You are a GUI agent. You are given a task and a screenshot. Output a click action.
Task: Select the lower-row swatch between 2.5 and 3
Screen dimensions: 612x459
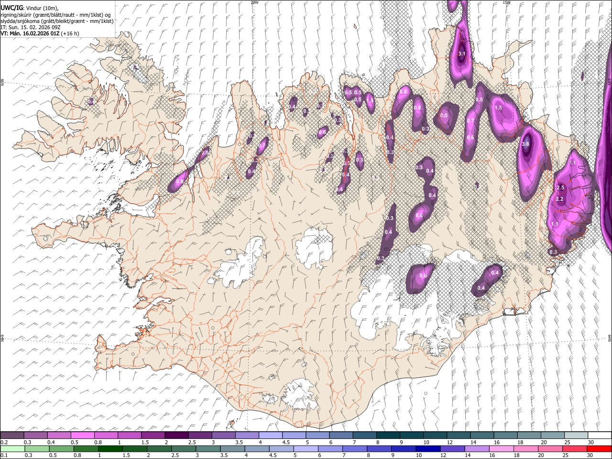tap(184, 448)
